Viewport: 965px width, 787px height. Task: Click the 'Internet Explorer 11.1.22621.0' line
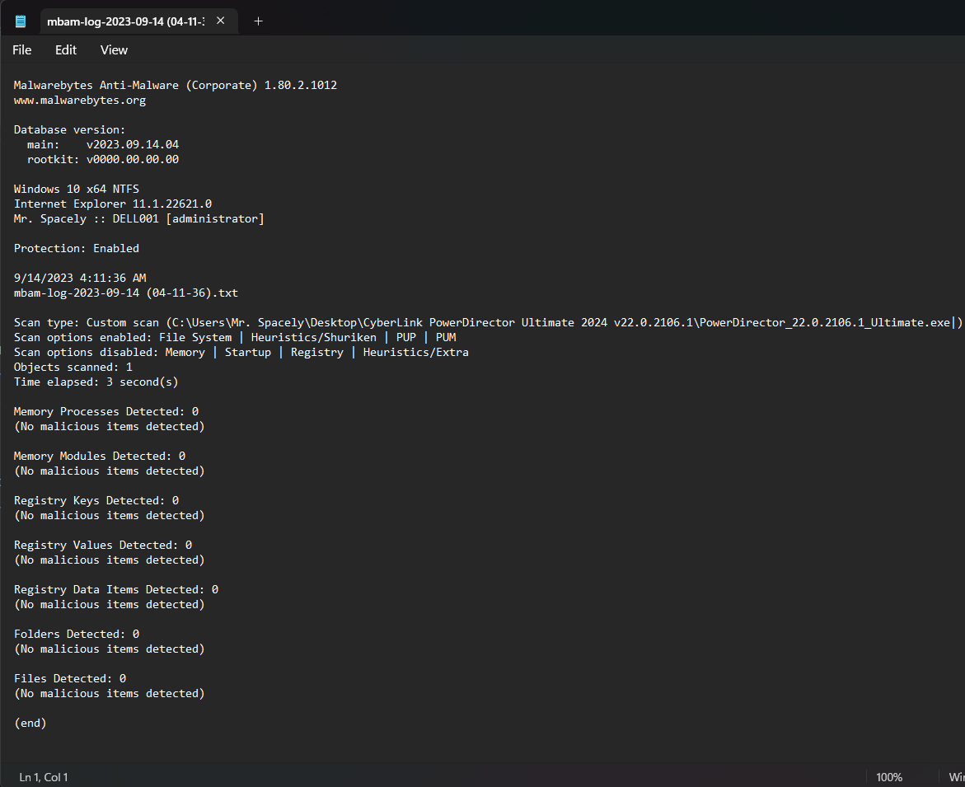click(113, 204)
